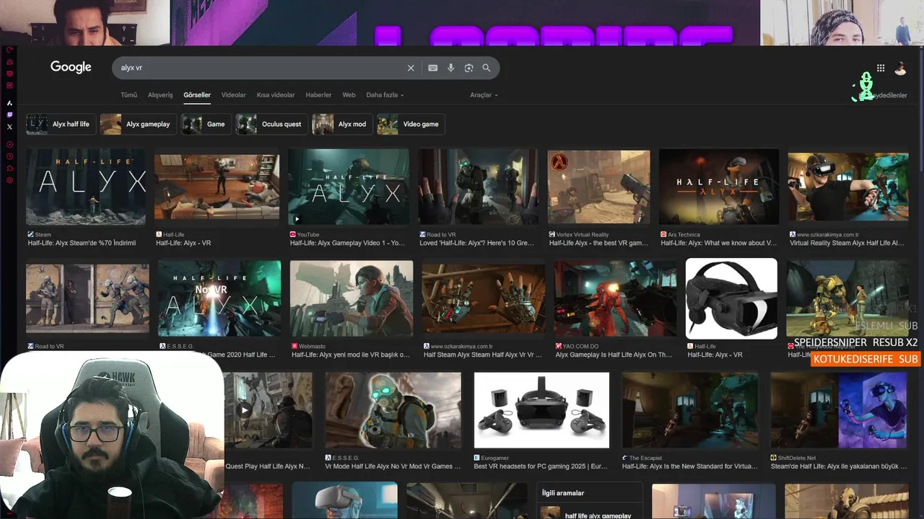Open the history clock icon in sidebar

pyautogui.click(x=9, y=156)
